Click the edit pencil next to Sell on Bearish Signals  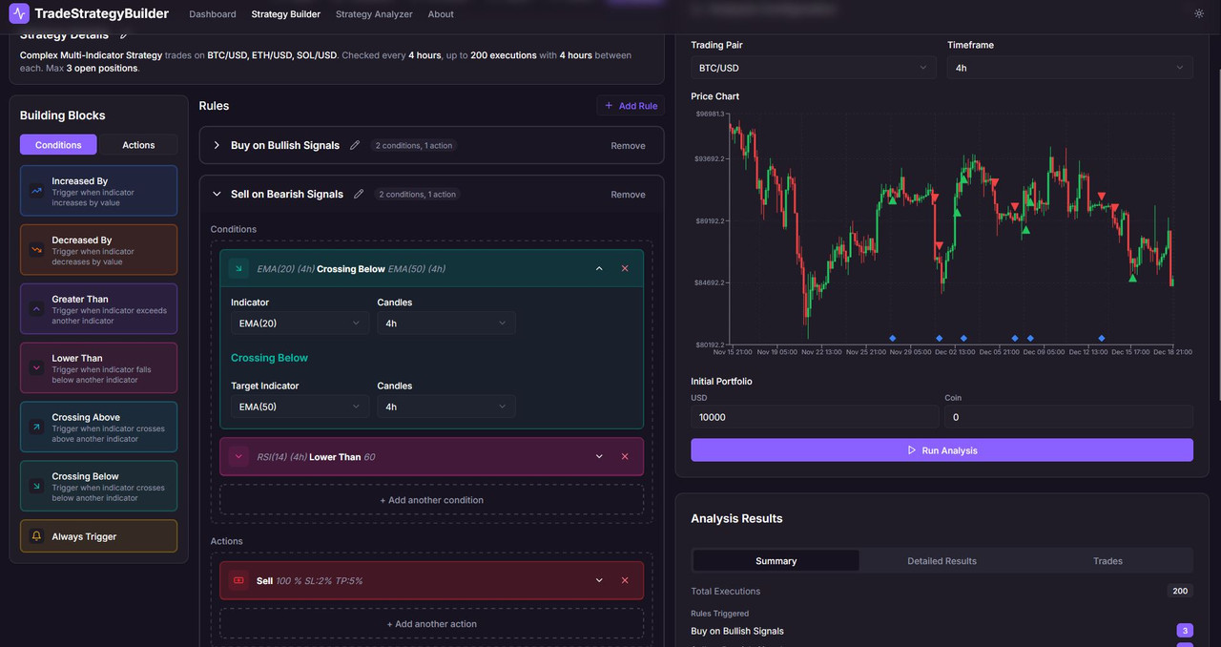(359, 195)
